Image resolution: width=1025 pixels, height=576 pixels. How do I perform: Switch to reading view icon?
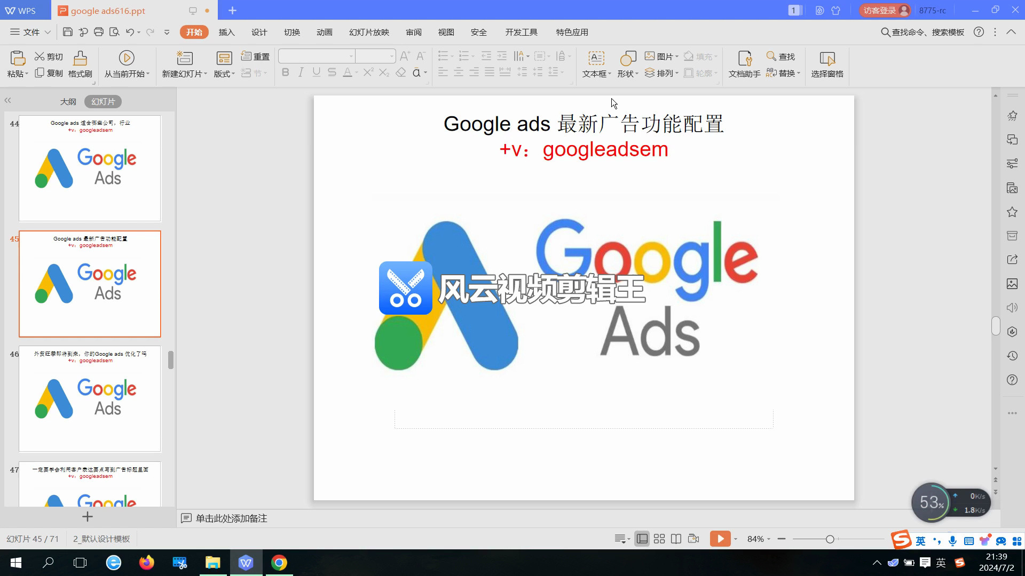pyautogui.click(x=676, y=539)
